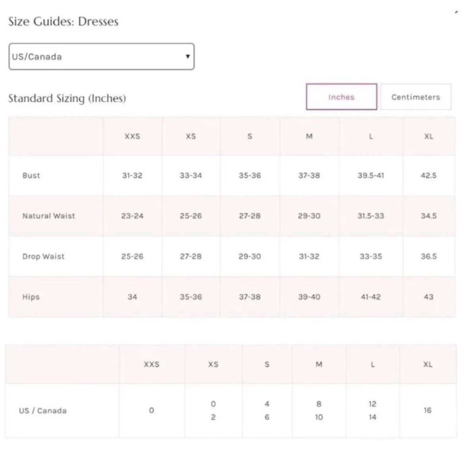The width and height of the screenshot is (465, 450).
Task: Click the M header in measurements table
Action: pyautogui.click(x=309, y=136)
